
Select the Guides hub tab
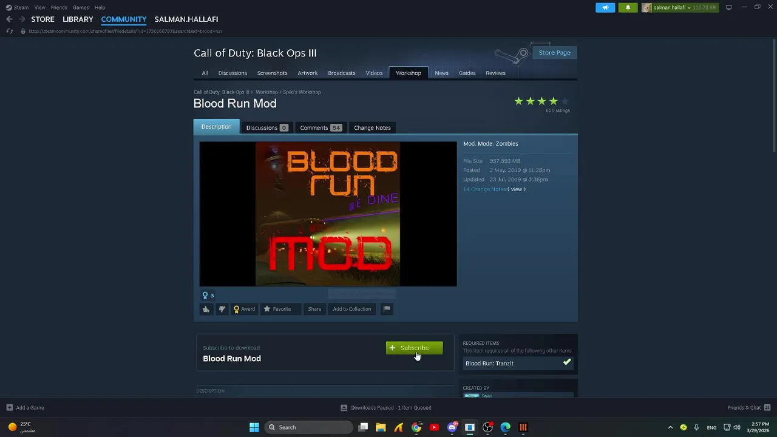(x=467, y=73)
